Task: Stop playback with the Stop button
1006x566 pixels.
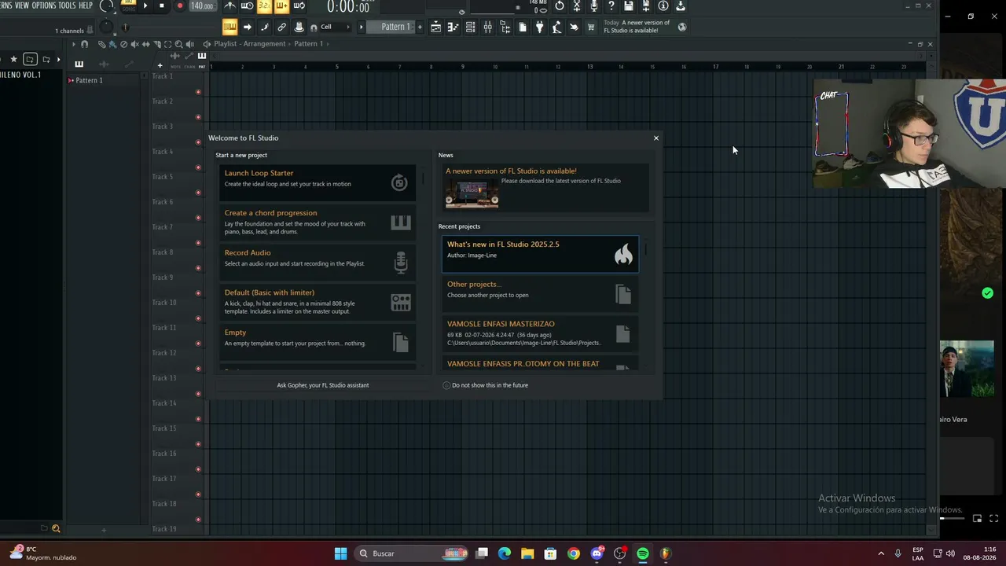Action: (162, 6)
